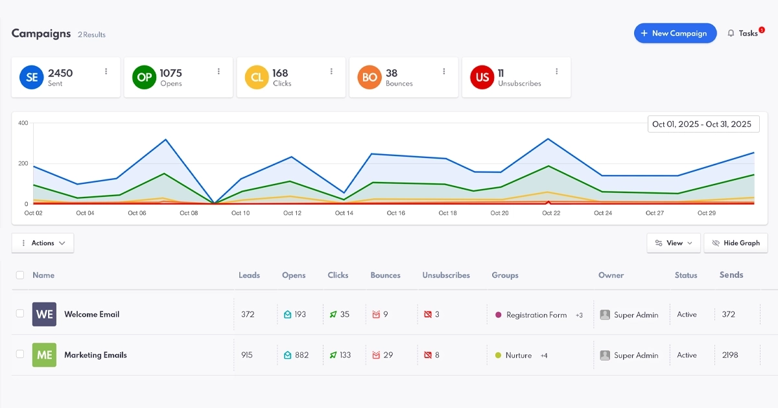Click the 2 Results count text
778x408 pixels.
(x=91, y=35)
